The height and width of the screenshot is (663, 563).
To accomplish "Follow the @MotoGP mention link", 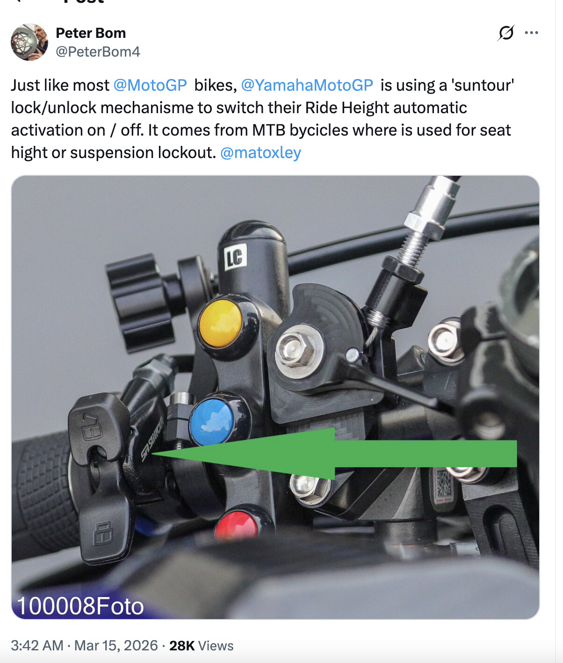I will [x=150, y=85].
